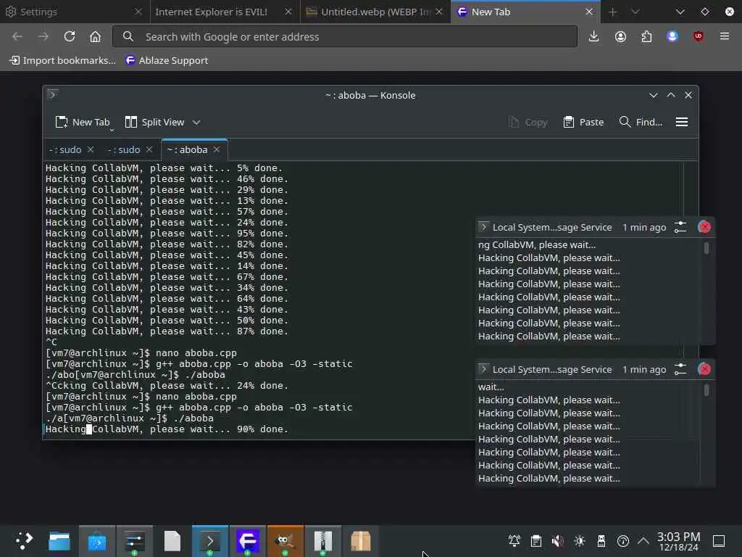Open Ablaze Support bookmark
This screenshot has height=557, width=742.
pos(167,60)
